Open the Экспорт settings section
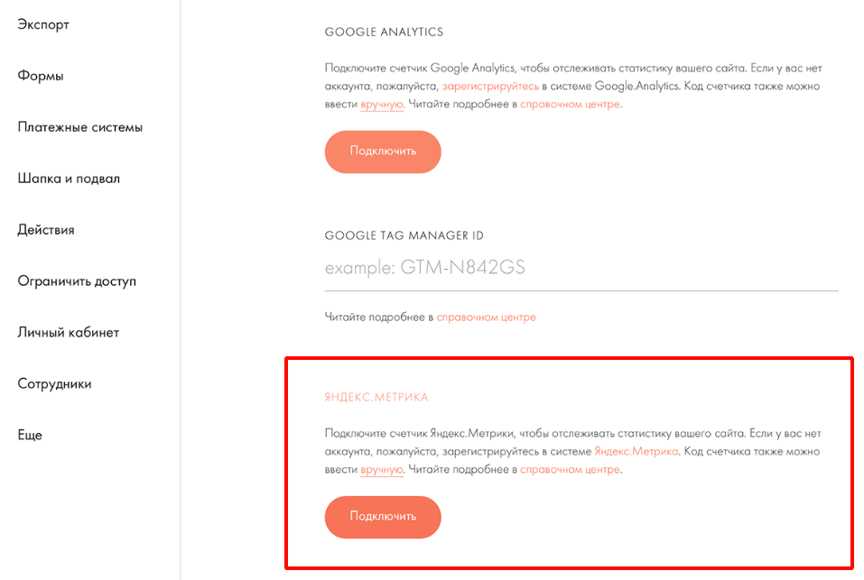 (43, 24)
